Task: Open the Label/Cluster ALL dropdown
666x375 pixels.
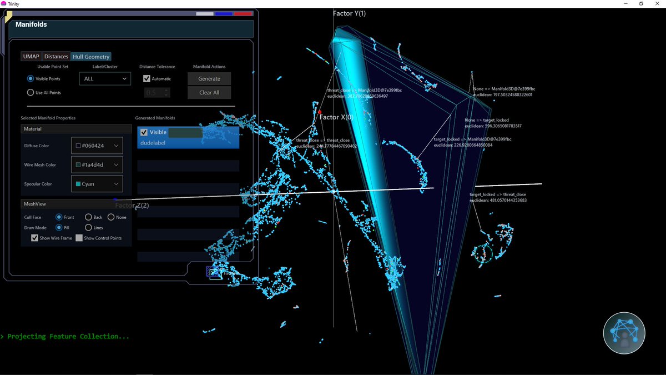Action: pos(105,79)
